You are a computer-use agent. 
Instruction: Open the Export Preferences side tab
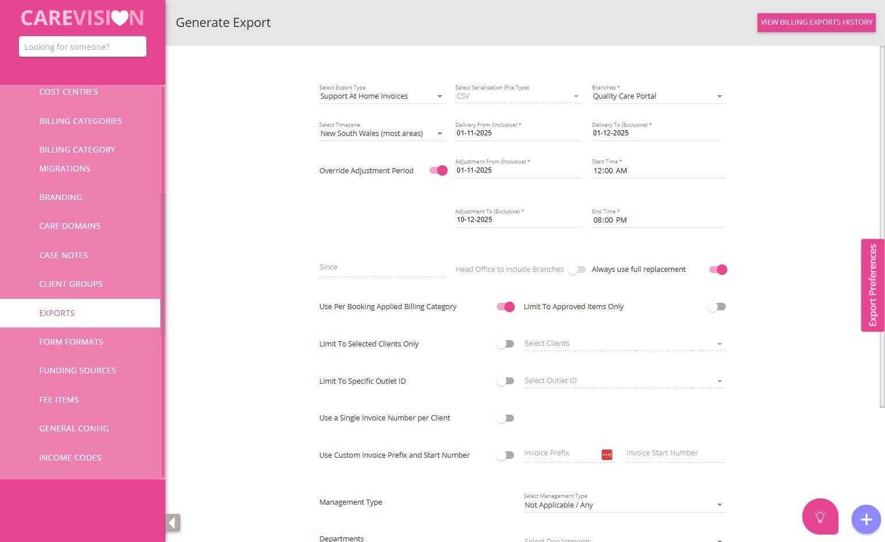pyautogui.click(x=872, y=285)
